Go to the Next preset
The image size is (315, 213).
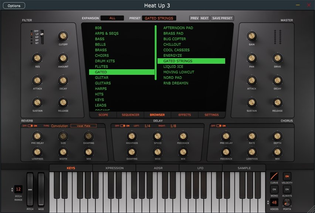click(204, 18)
